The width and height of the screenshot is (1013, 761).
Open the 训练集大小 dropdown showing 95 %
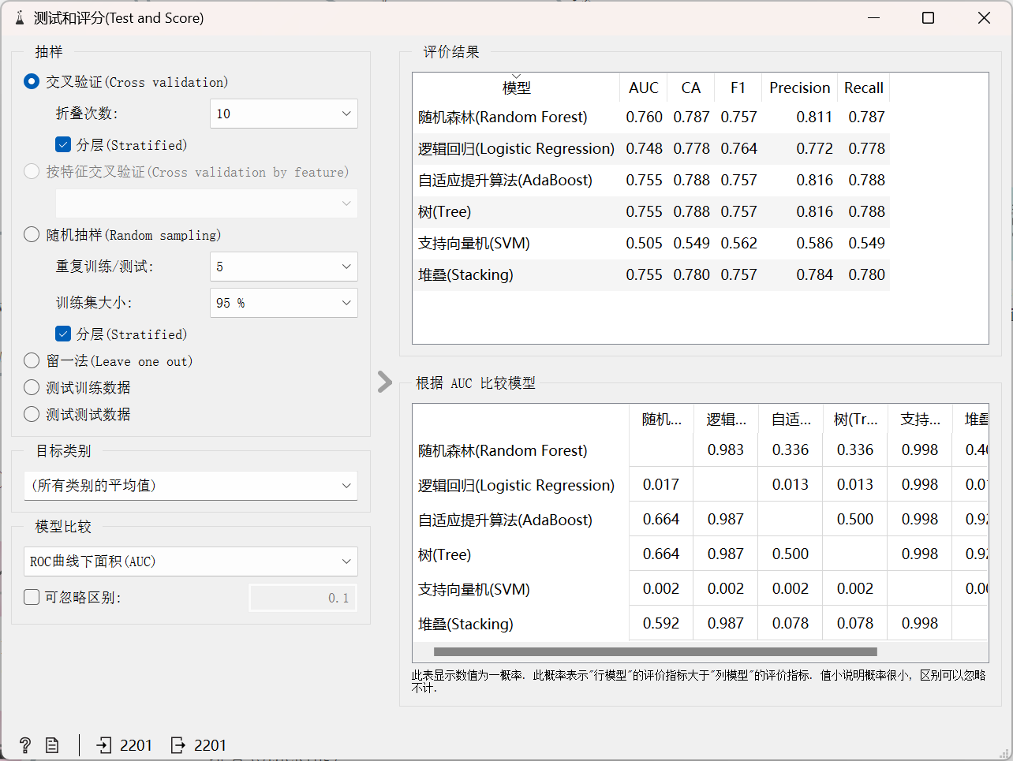284,303
